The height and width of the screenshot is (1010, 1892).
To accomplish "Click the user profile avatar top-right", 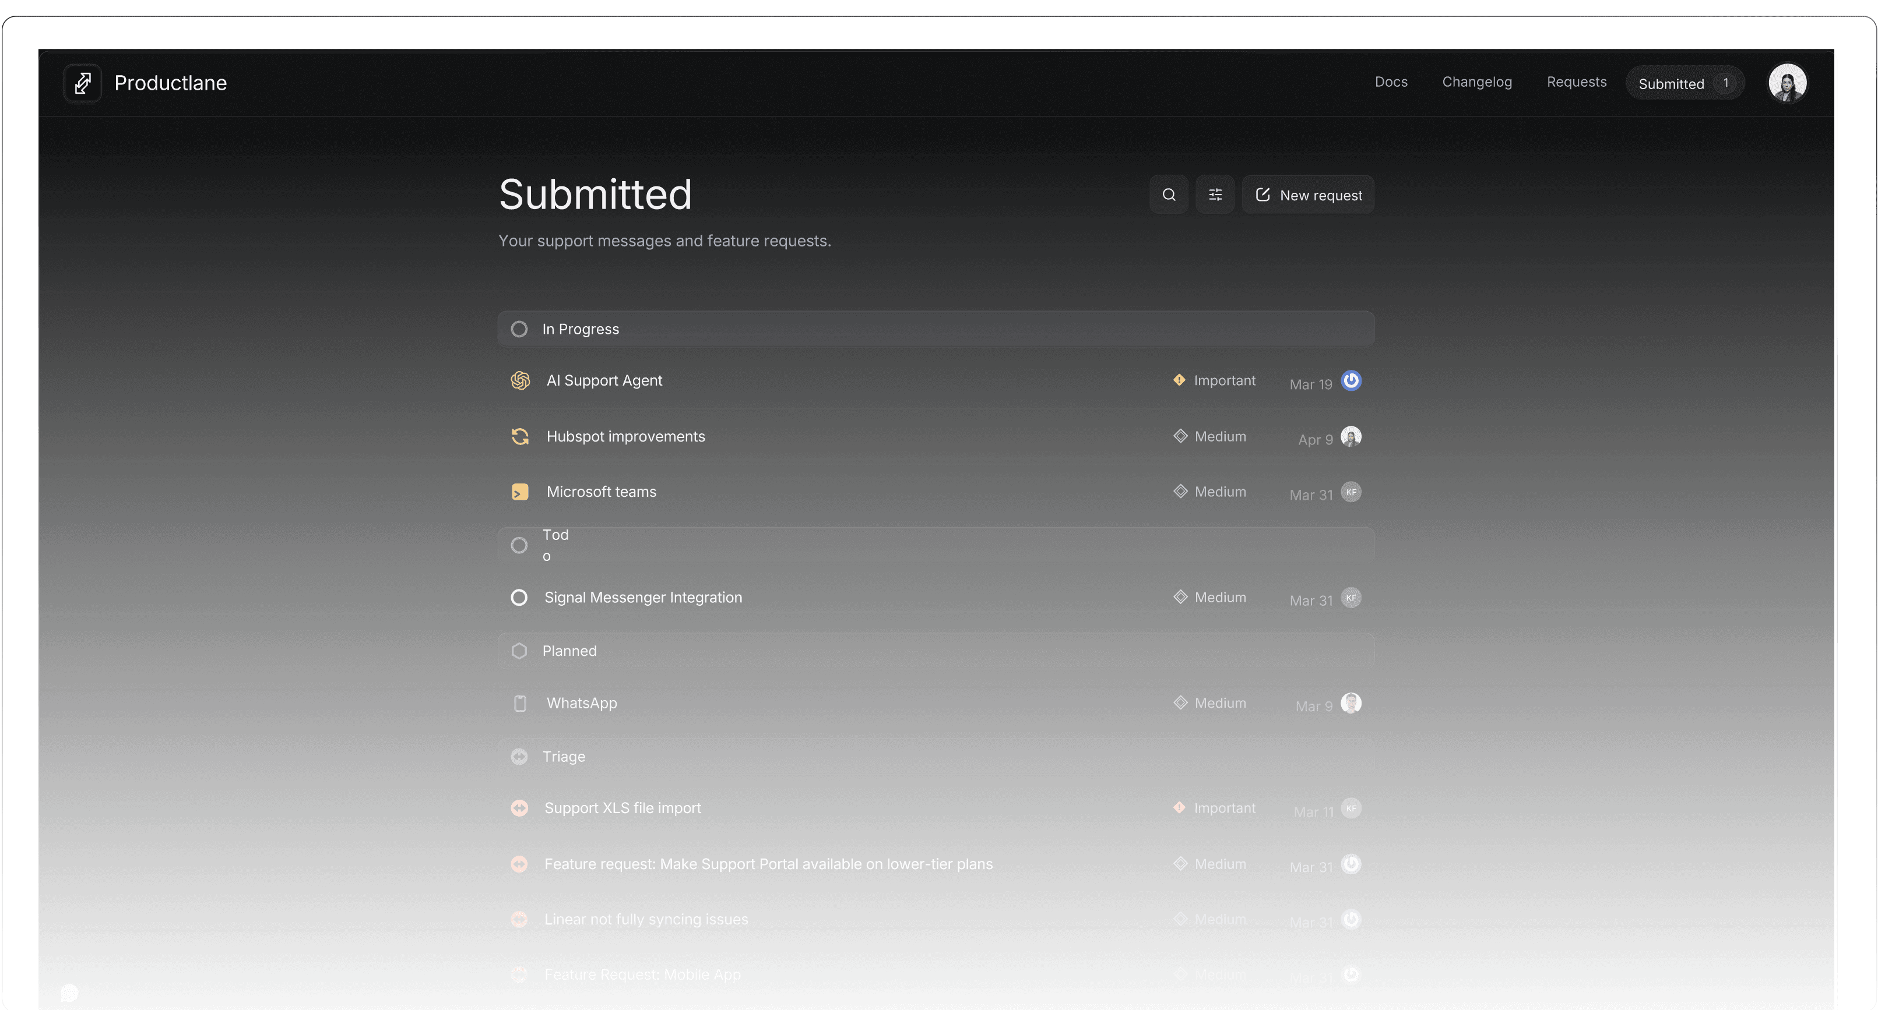I will (x=1788, y=82).
